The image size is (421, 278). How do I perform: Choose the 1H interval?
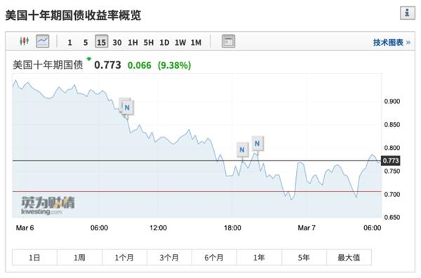click(133, 42)
